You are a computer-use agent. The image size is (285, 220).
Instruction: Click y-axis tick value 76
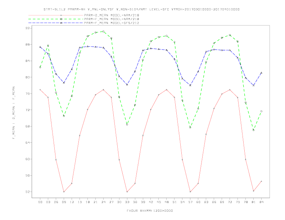click(x=27, y=94)
